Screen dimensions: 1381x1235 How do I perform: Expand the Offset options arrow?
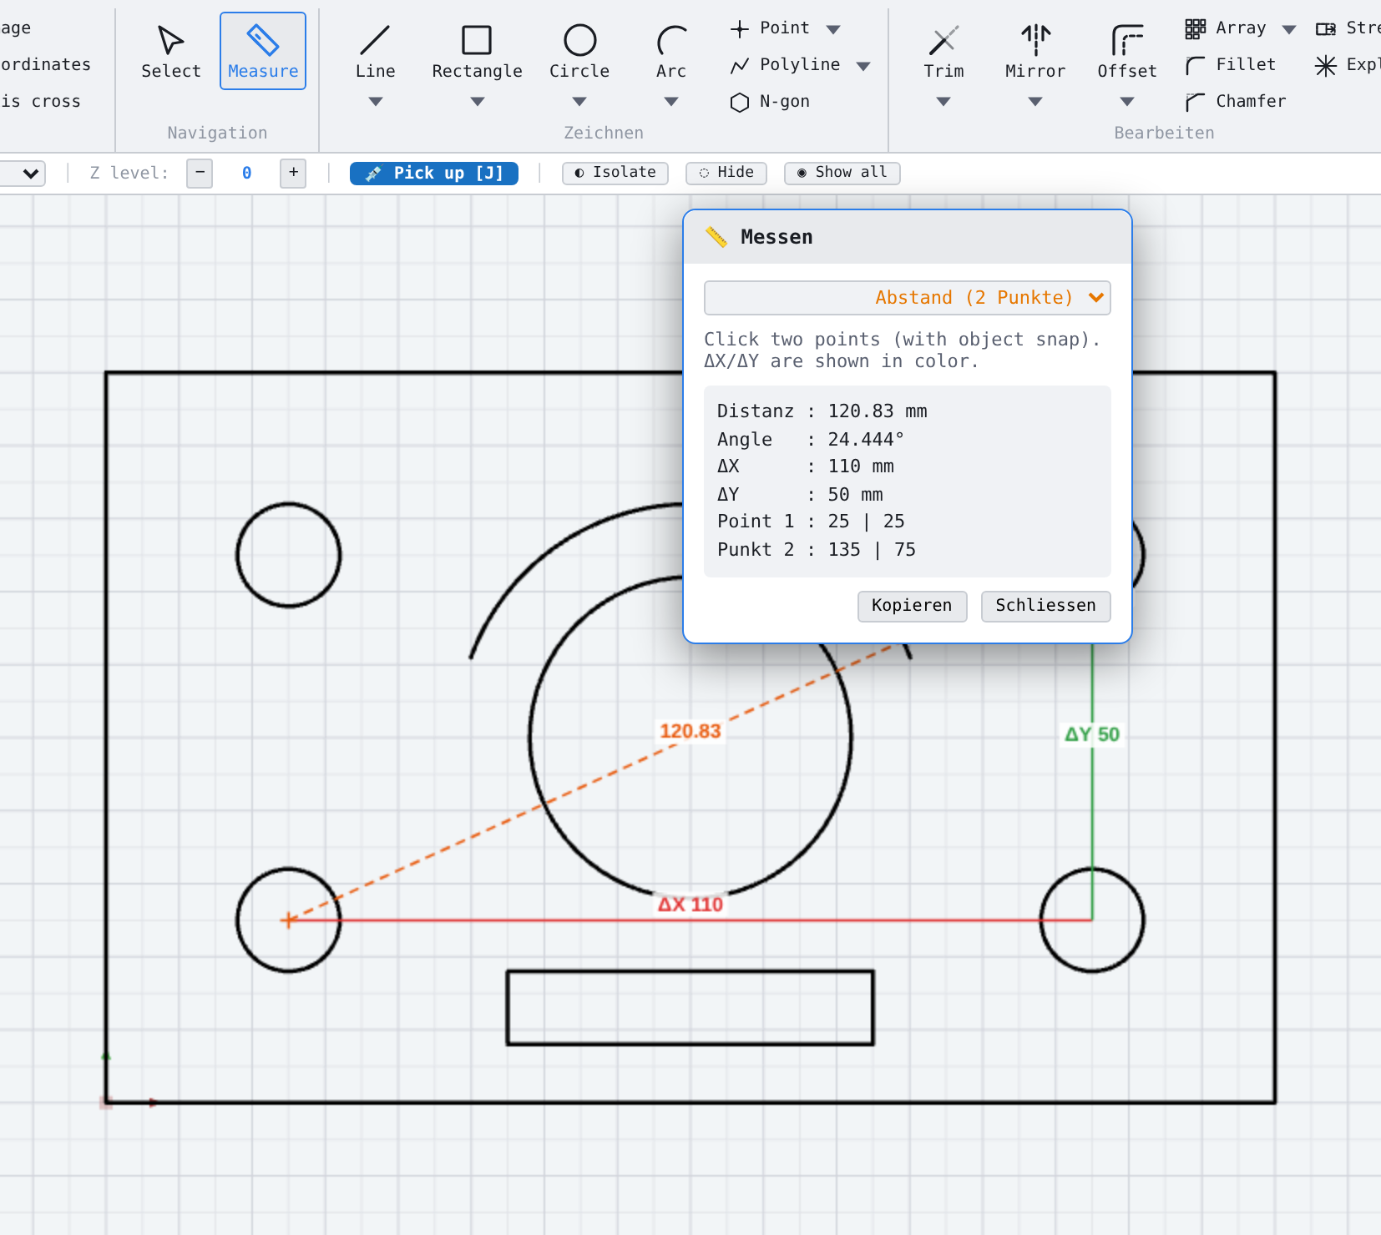(x=1127, y=102)
